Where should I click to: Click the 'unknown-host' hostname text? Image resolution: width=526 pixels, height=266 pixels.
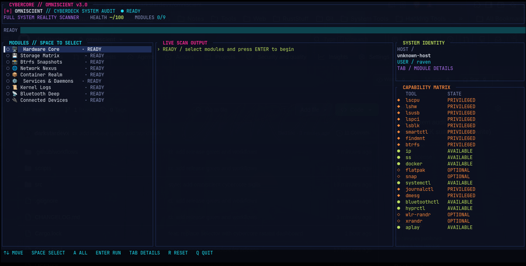[414, 55]
